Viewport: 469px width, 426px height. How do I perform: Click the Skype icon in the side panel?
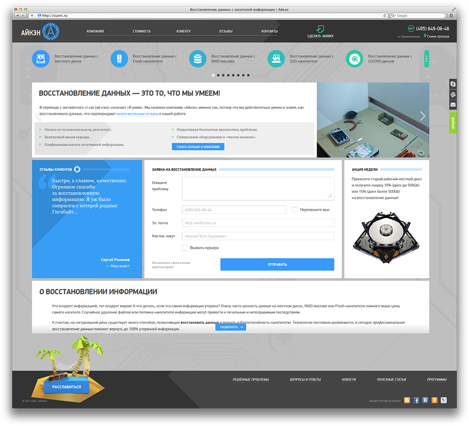click(453, 83)
